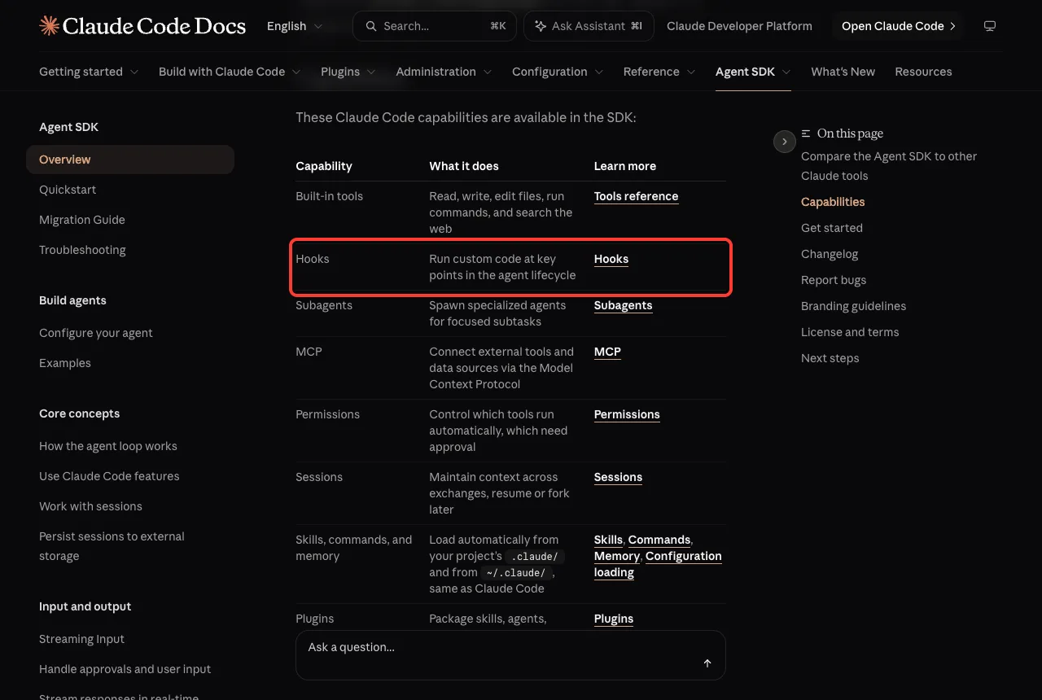Click the Open Claude Code button
The image size is (1042, 700).
898,26
